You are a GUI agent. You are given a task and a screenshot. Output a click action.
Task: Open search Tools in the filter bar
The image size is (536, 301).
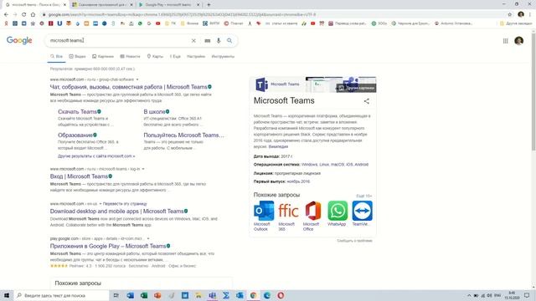(223, 56)
